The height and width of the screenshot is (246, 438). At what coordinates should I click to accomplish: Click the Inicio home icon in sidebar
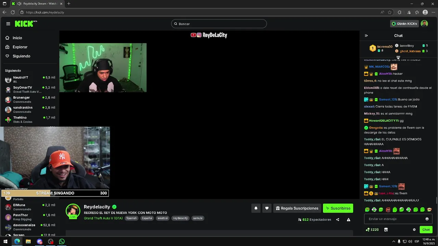7,38
